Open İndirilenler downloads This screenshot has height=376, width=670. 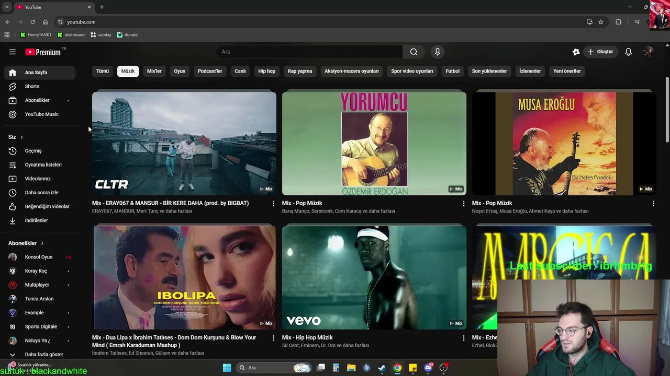40,220
